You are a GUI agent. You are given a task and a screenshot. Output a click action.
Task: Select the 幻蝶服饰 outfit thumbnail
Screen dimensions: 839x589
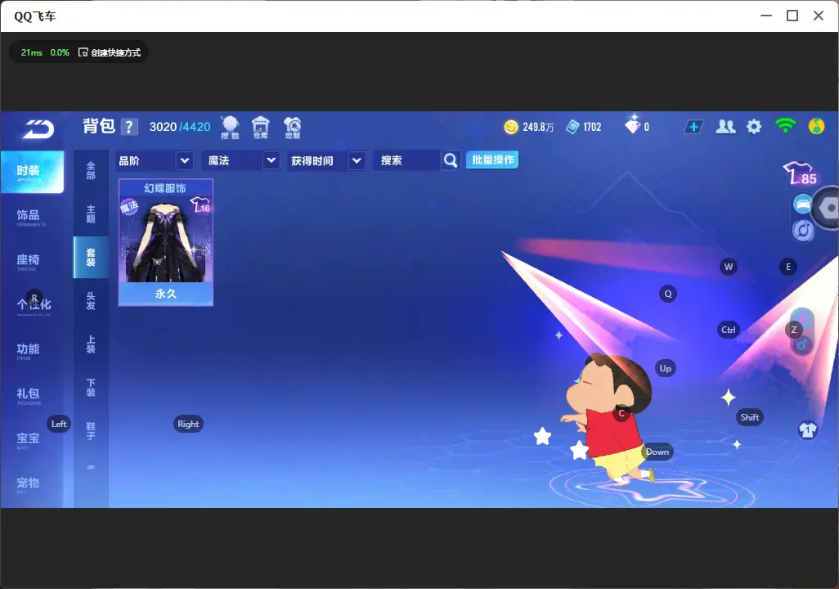click(166, 242)
